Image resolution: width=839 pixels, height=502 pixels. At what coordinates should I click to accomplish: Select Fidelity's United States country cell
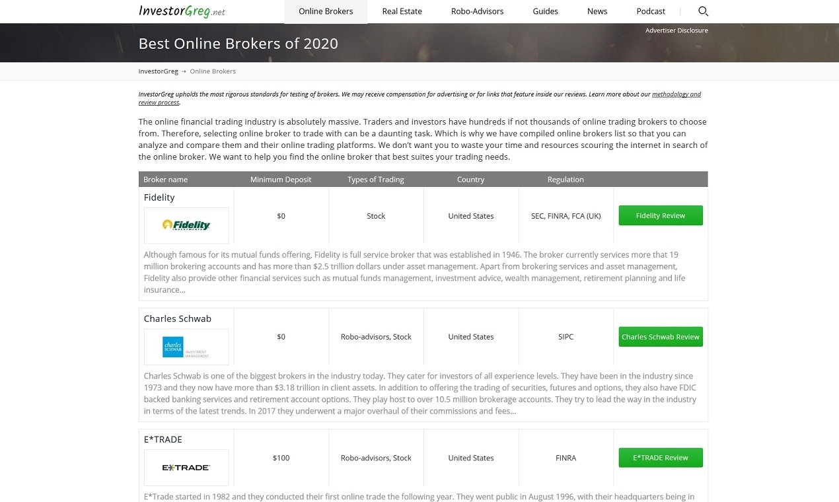tap(471, 216)
